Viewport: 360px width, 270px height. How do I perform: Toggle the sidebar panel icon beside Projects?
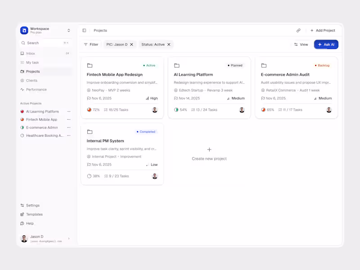(84, 30)
